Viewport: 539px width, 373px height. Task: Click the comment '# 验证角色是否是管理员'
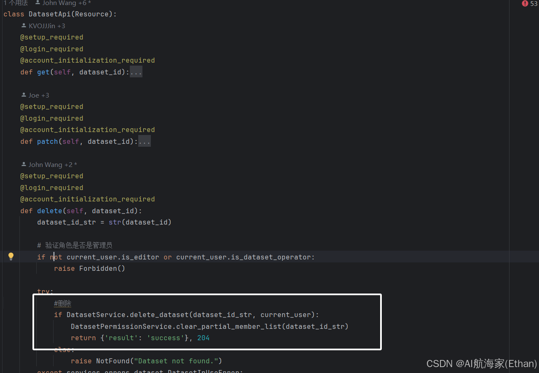(75, 245)
